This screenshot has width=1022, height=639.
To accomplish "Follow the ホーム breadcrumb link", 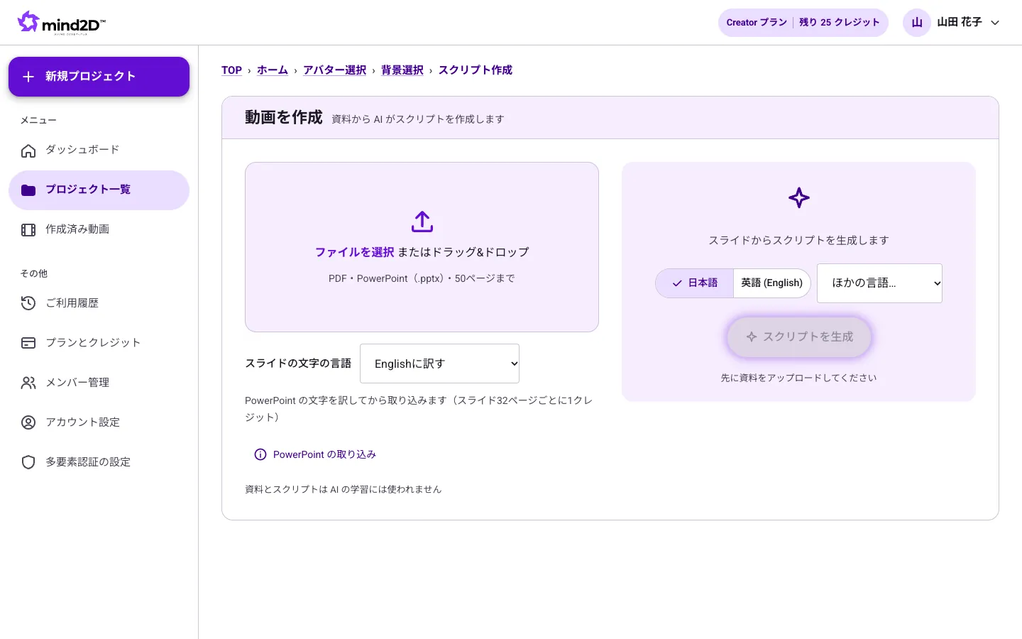I will point(273,70).
